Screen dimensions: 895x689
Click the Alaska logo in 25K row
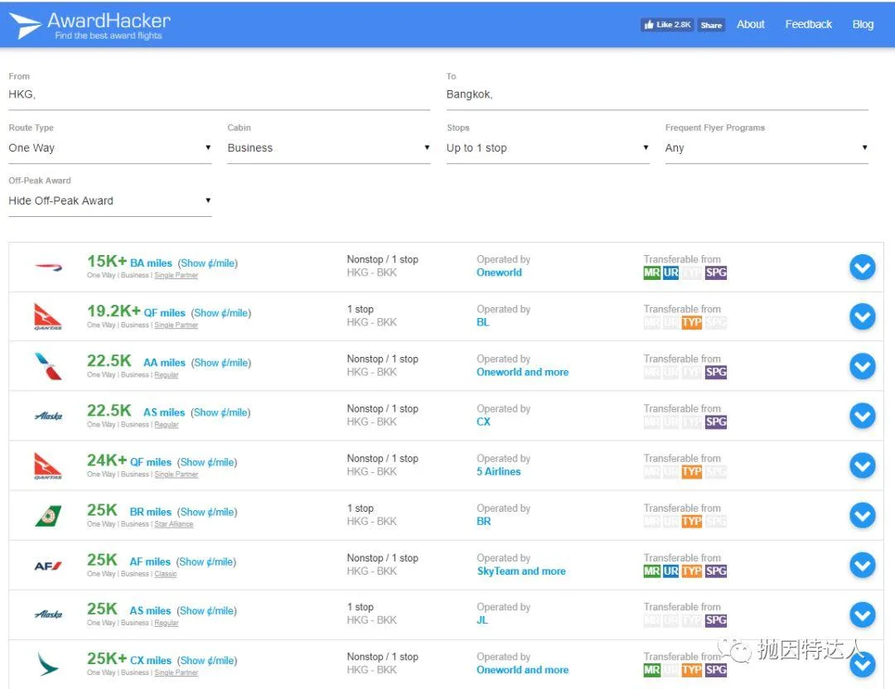pos(49,614)
